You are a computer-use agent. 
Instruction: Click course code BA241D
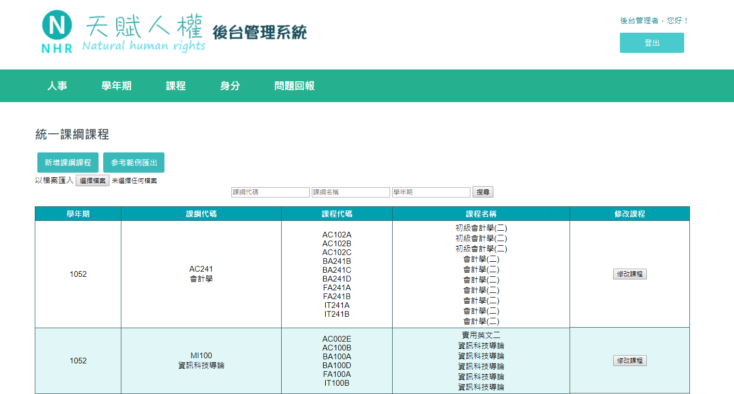[x=337, y=279]
